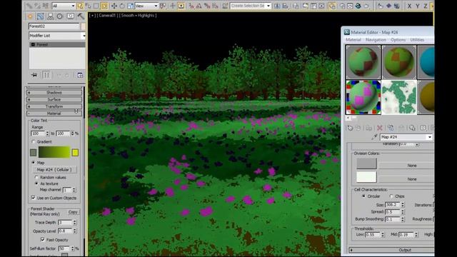Click second Division Colors None map button
Image resolution: width=457 pixels, height=257 pixels.
click(x=406, y=179)
